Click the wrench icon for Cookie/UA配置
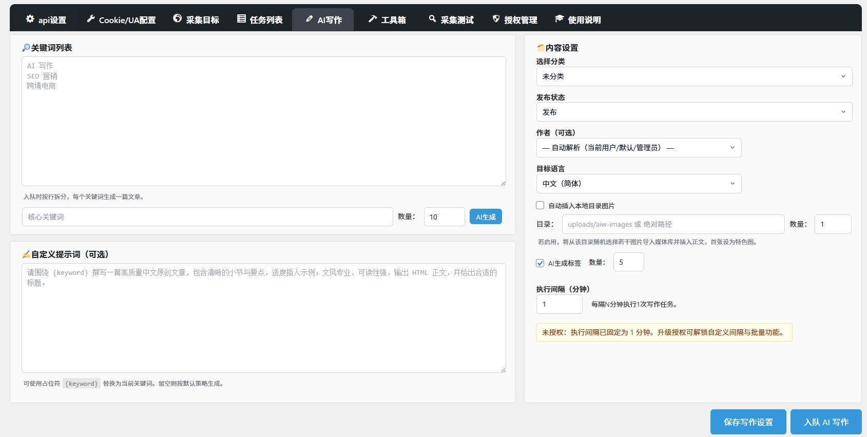This screenshot has height=437, width=867. 91,19
